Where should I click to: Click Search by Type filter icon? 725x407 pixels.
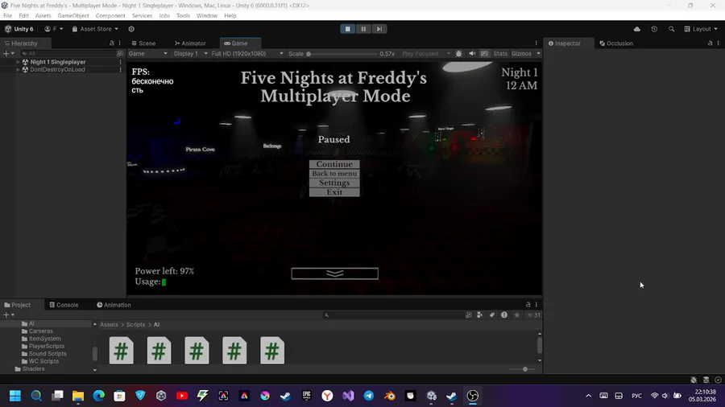click(479, 314)
